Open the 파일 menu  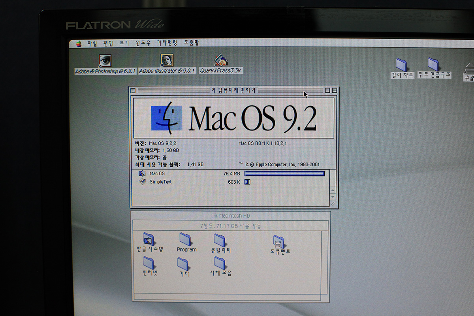pos(92,43)
